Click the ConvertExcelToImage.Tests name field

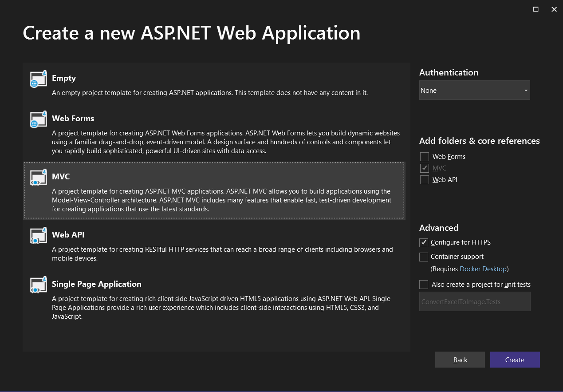475,301
